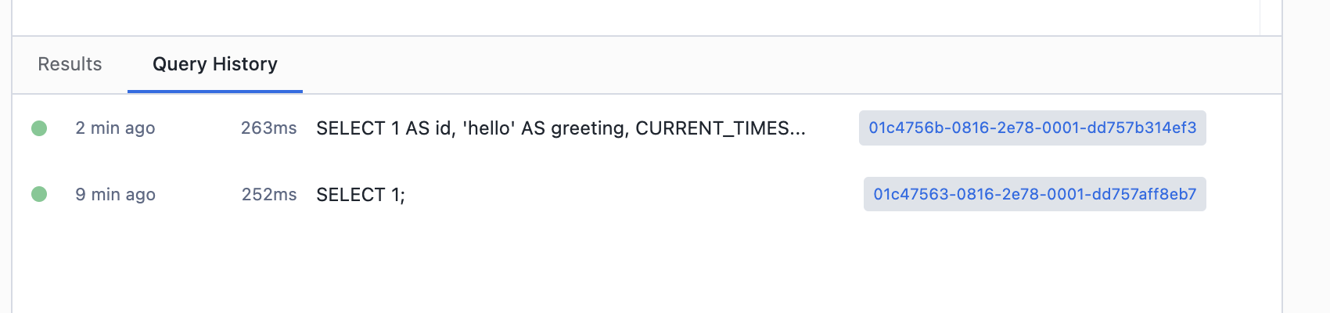Viewport: 1330px width, 313px height.
Task: Click the empty tab bar space right of Query History
Action: coord(790,65)
